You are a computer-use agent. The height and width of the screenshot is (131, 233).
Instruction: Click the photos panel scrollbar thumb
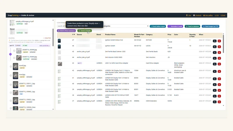coord(53,38)
